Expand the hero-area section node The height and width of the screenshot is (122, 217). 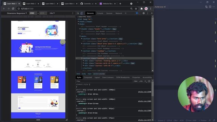tap(82, 39)
